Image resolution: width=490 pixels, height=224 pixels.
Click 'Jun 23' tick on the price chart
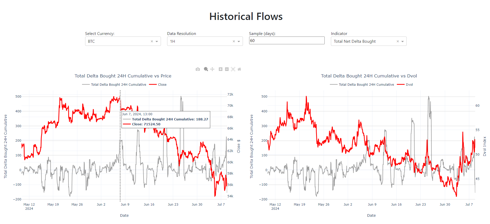pos(173,205)
